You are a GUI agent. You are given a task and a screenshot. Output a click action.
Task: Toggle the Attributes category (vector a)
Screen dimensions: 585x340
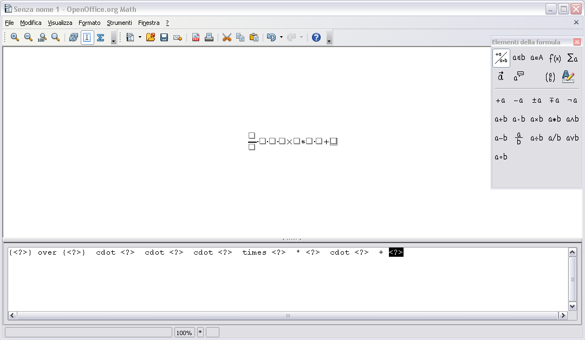point(501,77)
